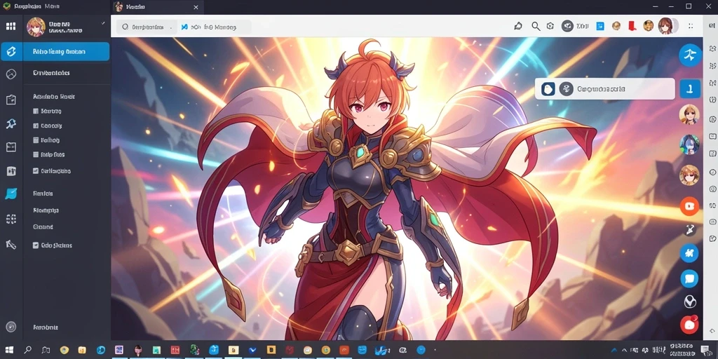Open the floating popup notification text
This screenshot has width=718, height=359.
coord(601,89)
